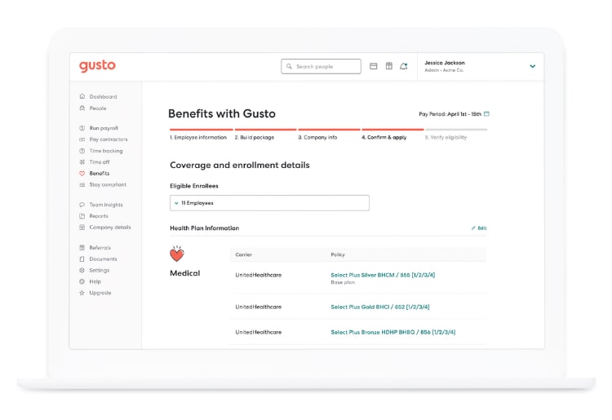Viewport: 612px width, 420px height.
Task: Go to Dashboard in sidebar
Action: [103, 97]
